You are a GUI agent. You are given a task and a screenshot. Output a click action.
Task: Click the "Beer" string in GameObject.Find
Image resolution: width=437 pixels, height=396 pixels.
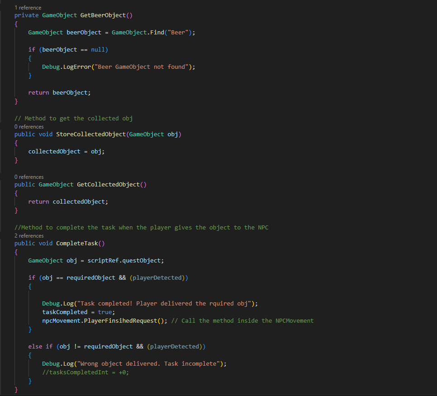178,32
